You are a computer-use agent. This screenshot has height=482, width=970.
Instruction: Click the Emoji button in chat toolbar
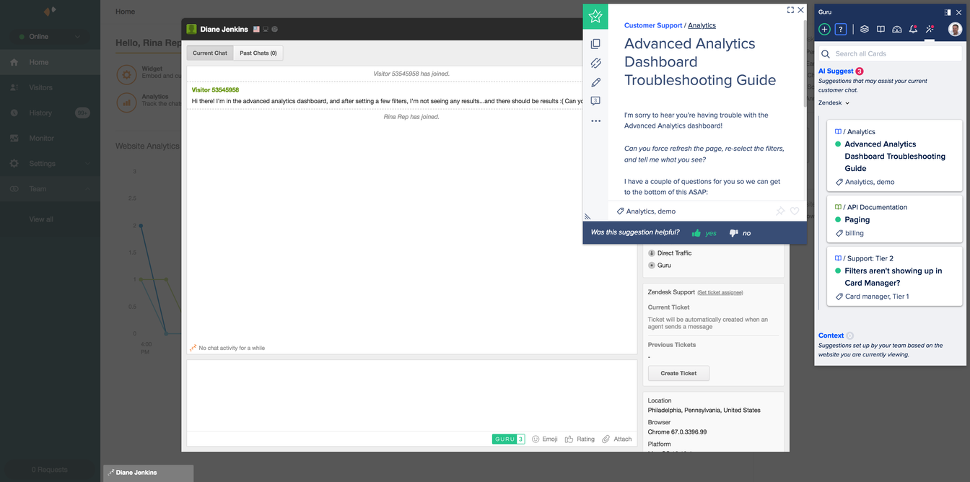[x=545, y=439]
